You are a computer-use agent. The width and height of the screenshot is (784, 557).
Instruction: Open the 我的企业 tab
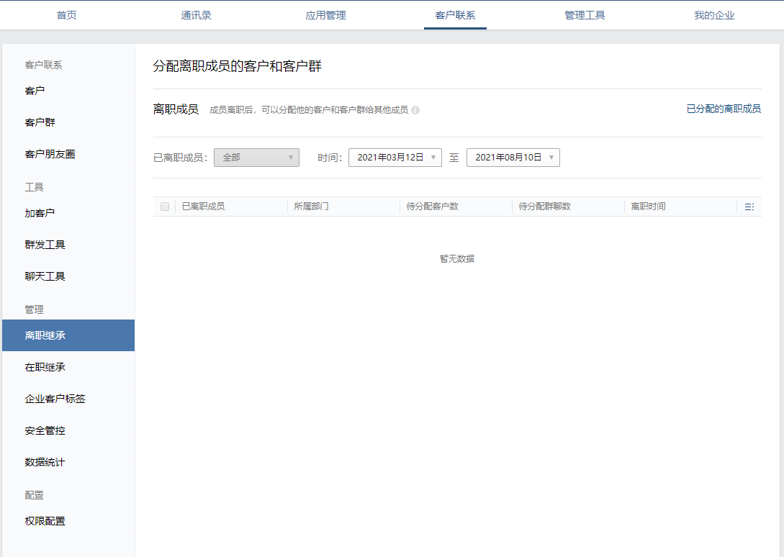click(x=714, y=15)
